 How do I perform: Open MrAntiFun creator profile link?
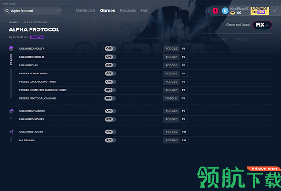click(20, 37)
